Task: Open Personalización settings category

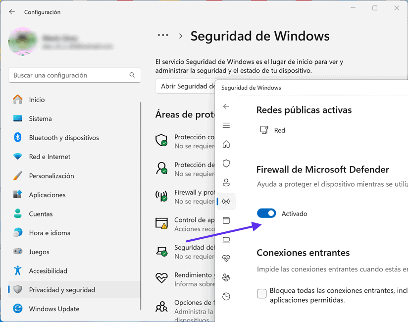Action: coord(51,176)
